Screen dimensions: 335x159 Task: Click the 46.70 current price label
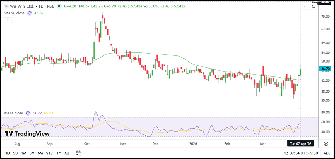pyautogui.click(x=325, y=69)
